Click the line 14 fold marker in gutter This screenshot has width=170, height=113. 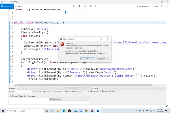point(14,32)
